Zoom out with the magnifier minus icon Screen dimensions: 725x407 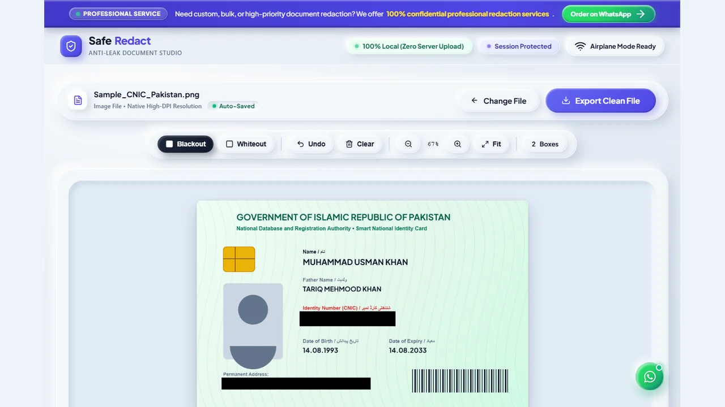408,144
